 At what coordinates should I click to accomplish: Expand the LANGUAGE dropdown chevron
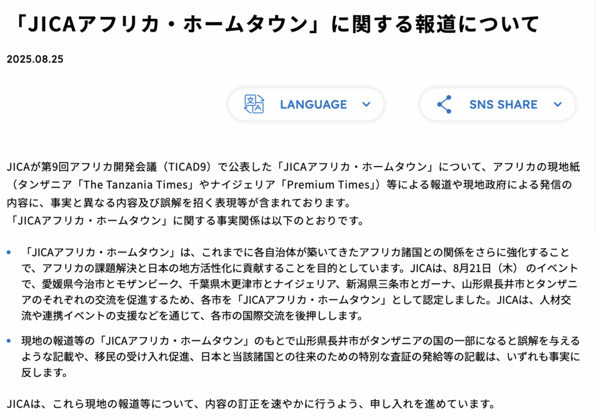(x=366, y=104)
